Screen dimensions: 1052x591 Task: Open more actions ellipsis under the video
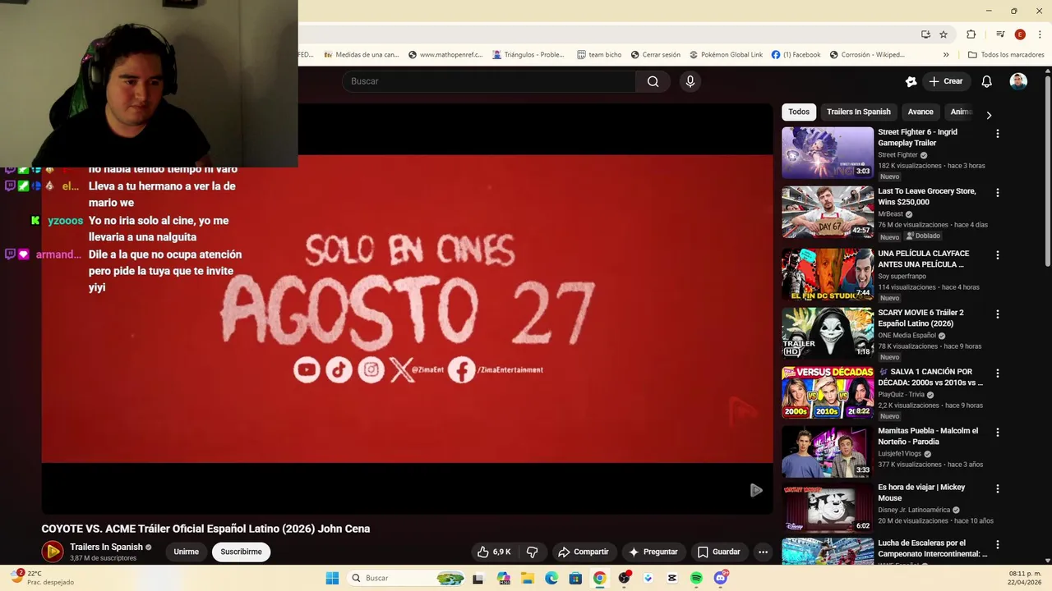tap(763, 552)
